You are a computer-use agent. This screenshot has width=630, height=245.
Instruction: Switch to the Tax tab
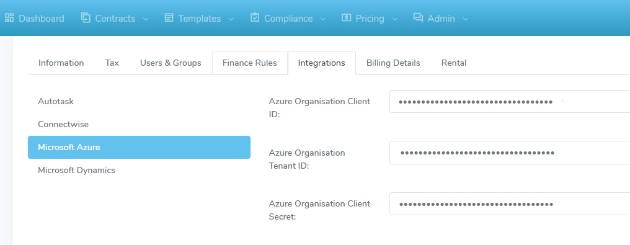(x=112, y=63)
